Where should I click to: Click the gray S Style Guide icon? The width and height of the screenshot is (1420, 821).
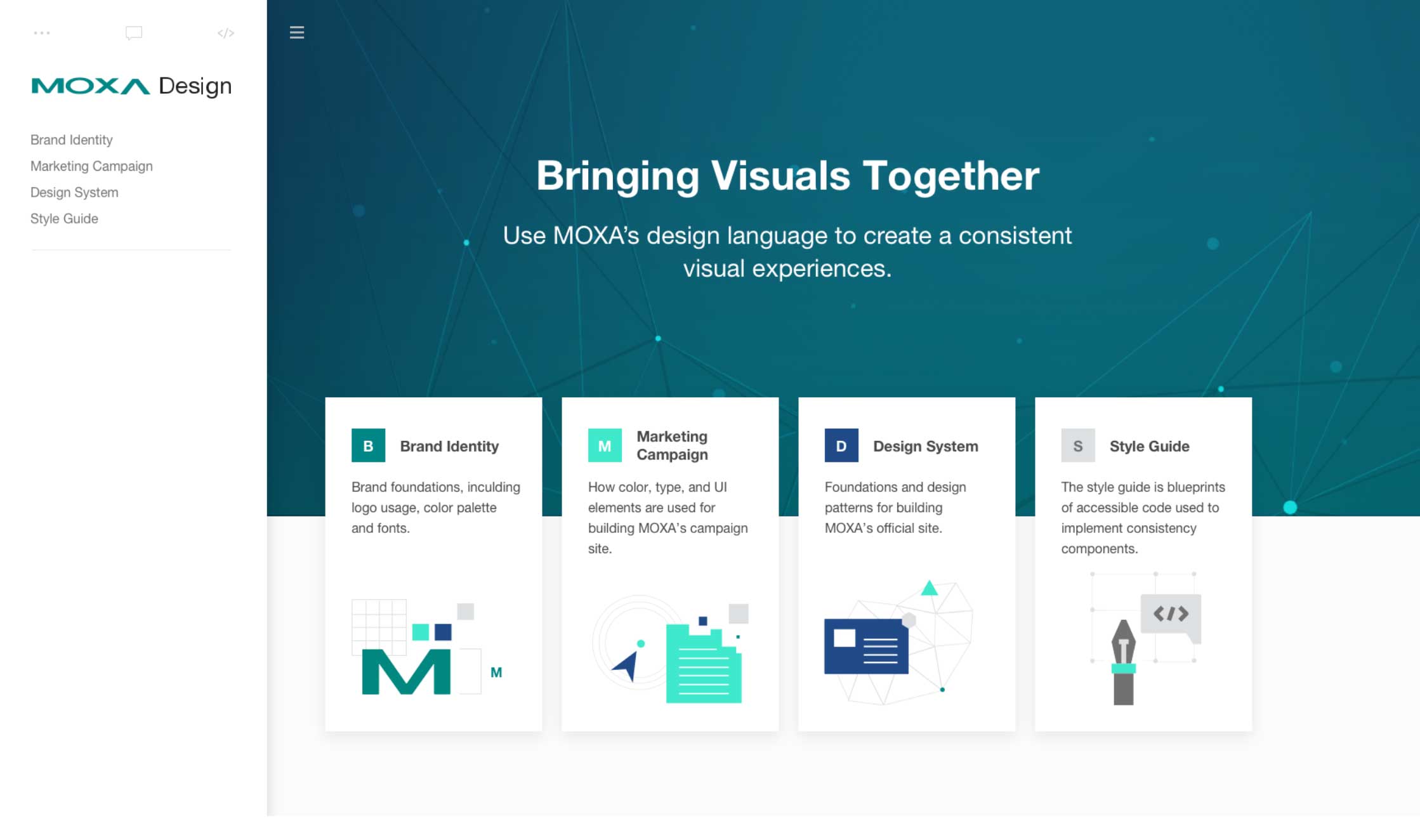coord(1077,445)
